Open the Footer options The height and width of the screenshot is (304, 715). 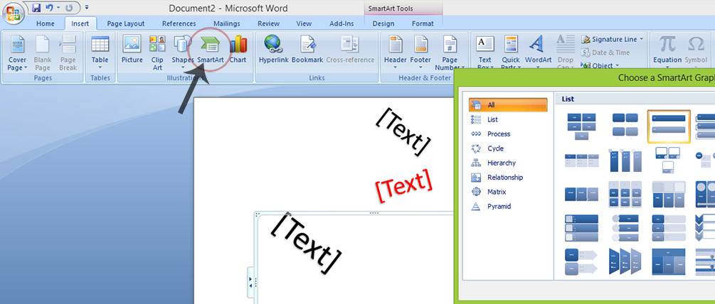tap(420, 53)
